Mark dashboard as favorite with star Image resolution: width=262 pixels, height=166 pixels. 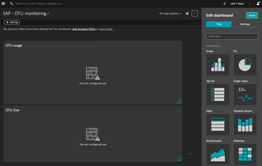[x=187, y=14]
